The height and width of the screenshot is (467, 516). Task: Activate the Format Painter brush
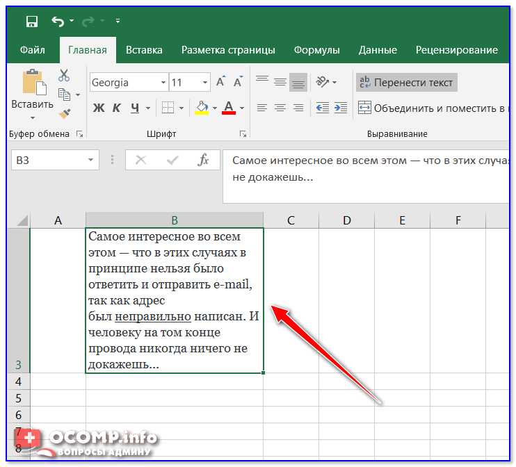[x=65, y=113]
